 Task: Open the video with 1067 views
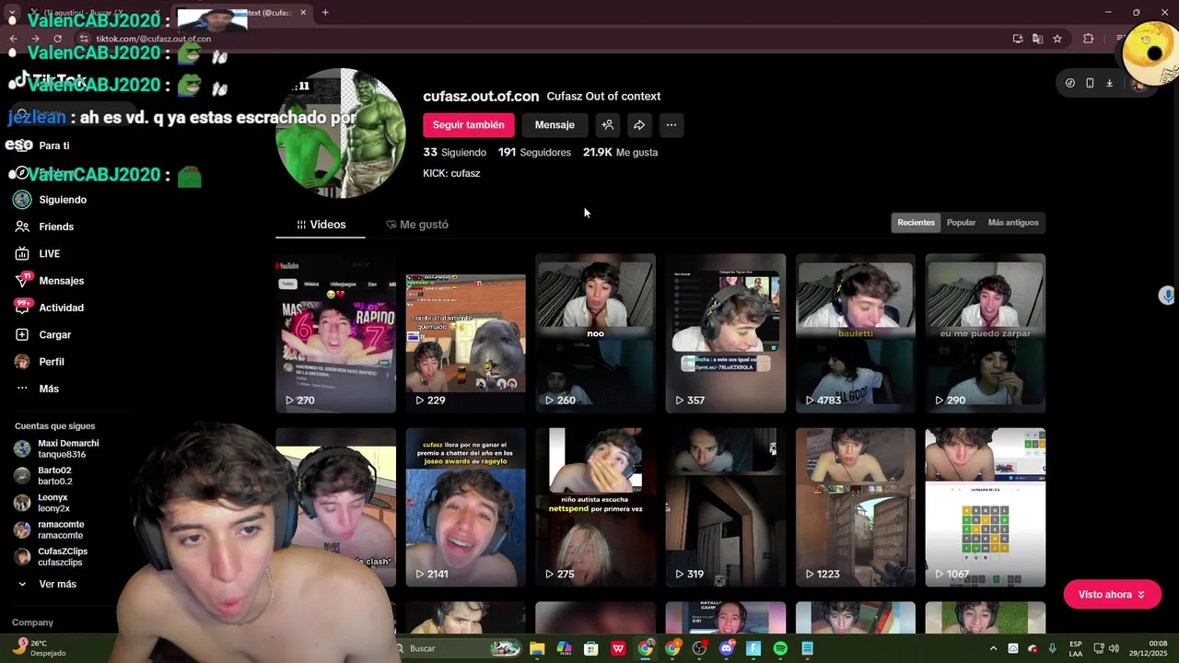986,507
